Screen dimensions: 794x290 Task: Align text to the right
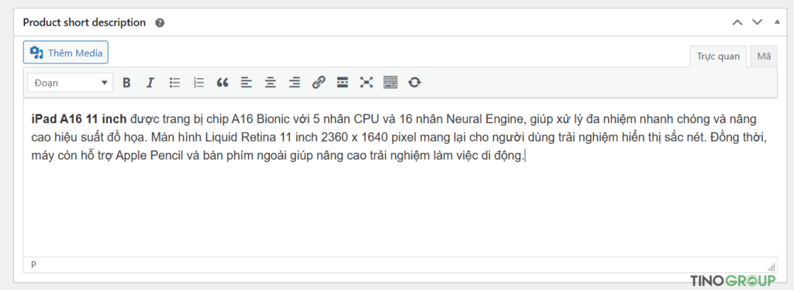click(x=294, y=83)
